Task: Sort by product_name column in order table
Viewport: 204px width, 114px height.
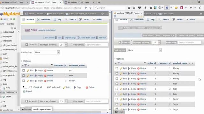Action: click(x=180, y=63)
